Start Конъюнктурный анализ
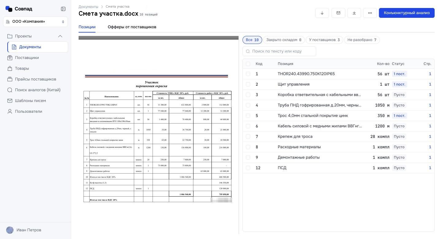 [407, 13]
